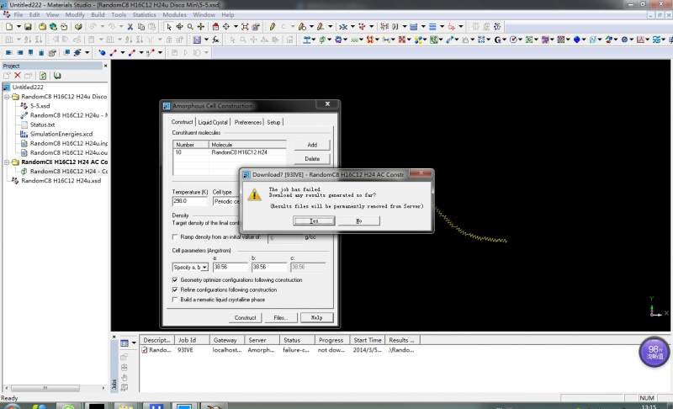
Task: Select the Rotation mode tool
Action: click(179, 27)
